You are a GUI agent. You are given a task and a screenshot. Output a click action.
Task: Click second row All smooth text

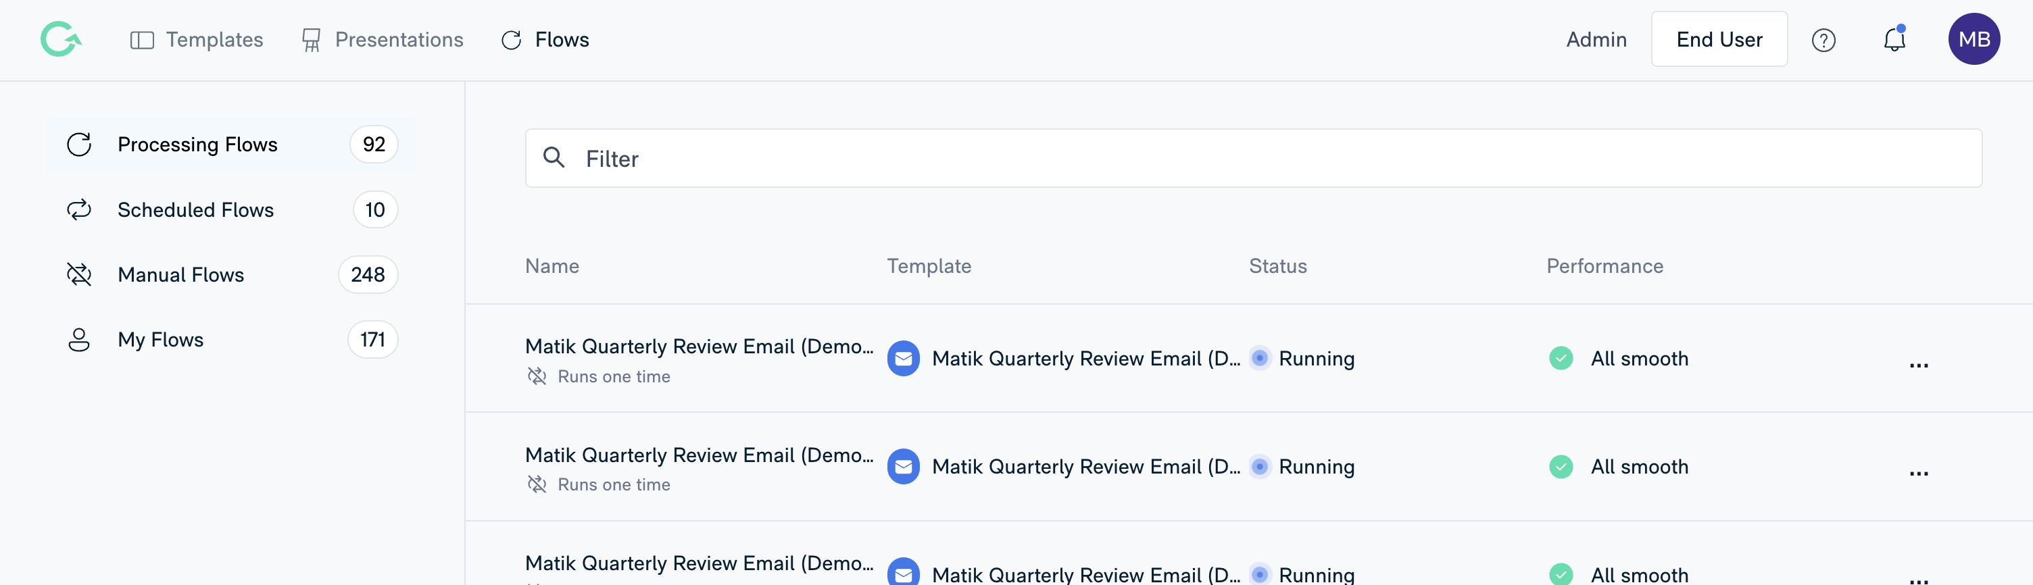pyautogui.click(x=1639, y=467)
